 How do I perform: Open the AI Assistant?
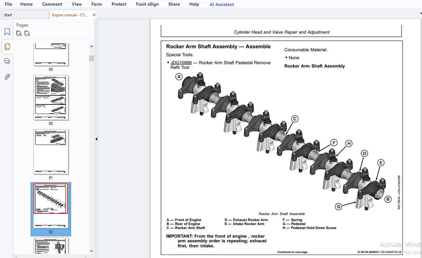pos(222,4)
